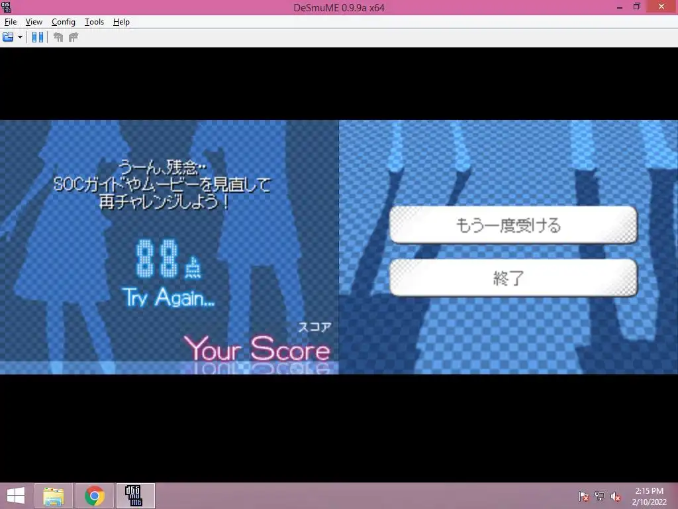The height and width of the screenshot is (509, 678).
Task: Pause emulation with the toolbar pause icon
Action: (x=38, y=37)
